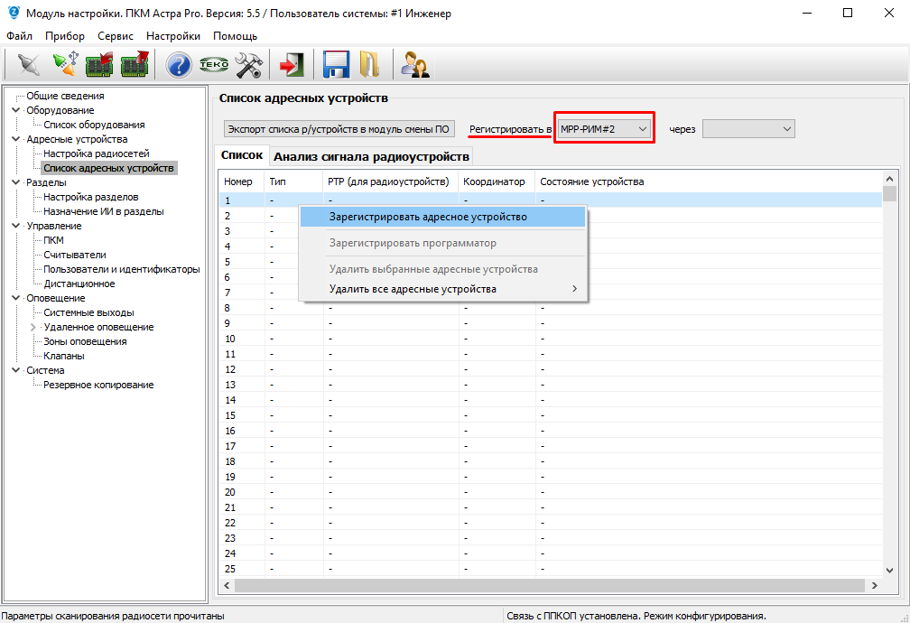
Task: Click the Координатор column header
Action: (497, 181)
